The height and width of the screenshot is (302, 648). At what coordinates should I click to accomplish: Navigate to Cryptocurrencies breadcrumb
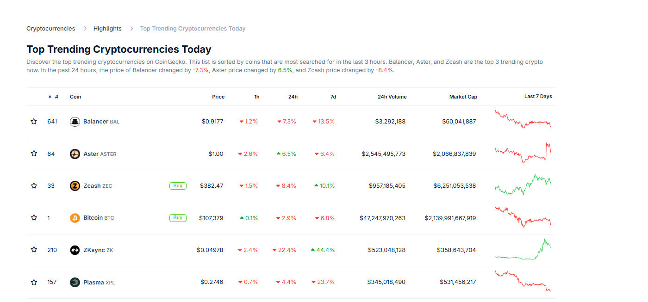50,28
